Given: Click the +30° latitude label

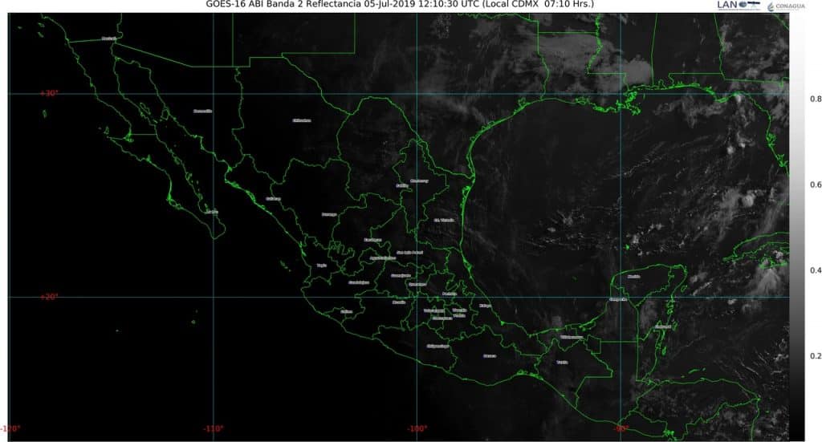Looking at the screenshot, I should 49,93.
